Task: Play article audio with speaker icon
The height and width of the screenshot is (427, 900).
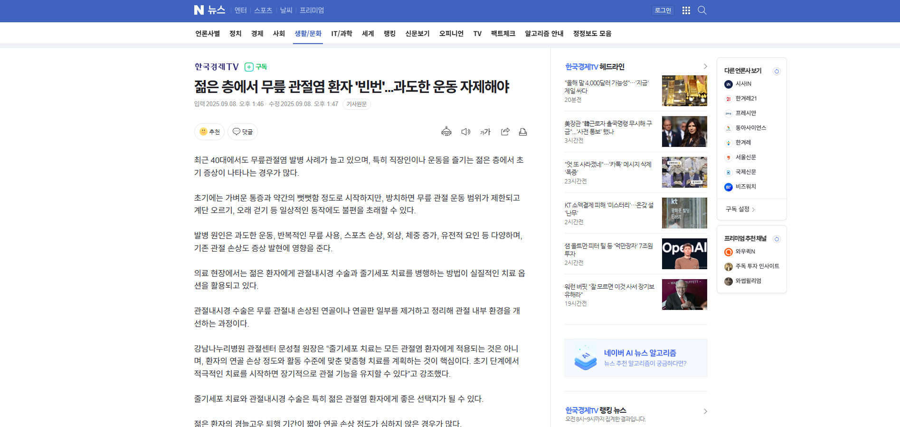Action: click(465, 132)
